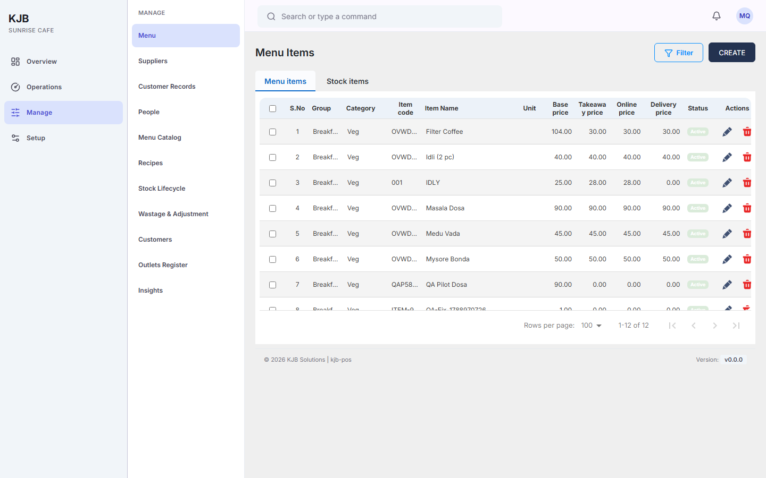Image resolution: width=766 pixels, height=478 pixels.
Task: Delete the Idli (2 pc) item
Action: click(x=747, y=157)
